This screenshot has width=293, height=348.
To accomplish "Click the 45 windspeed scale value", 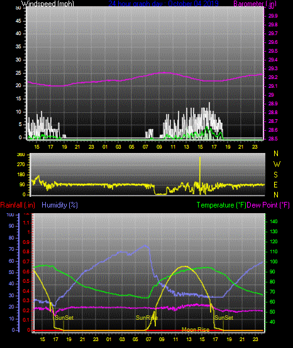I will pos(18,21).
